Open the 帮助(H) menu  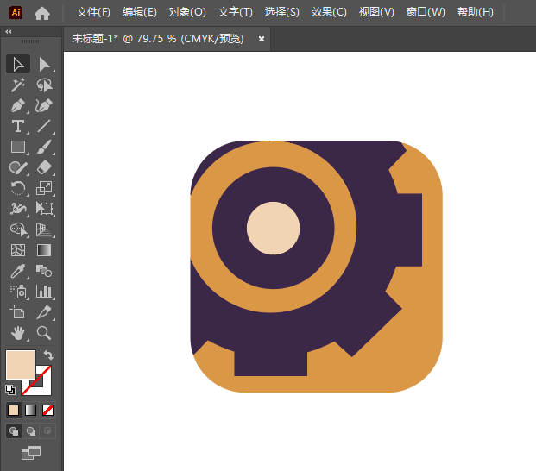(x=476, y=12)
